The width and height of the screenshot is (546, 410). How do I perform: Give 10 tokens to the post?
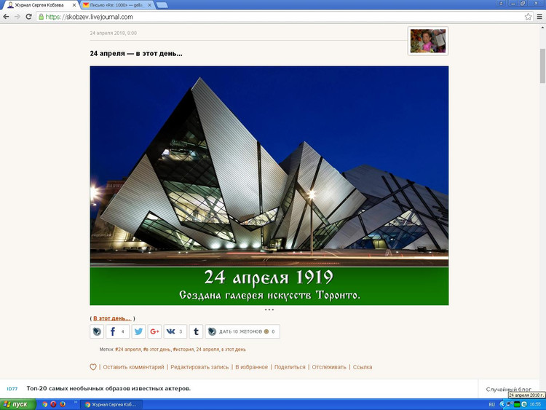(242, 331)
